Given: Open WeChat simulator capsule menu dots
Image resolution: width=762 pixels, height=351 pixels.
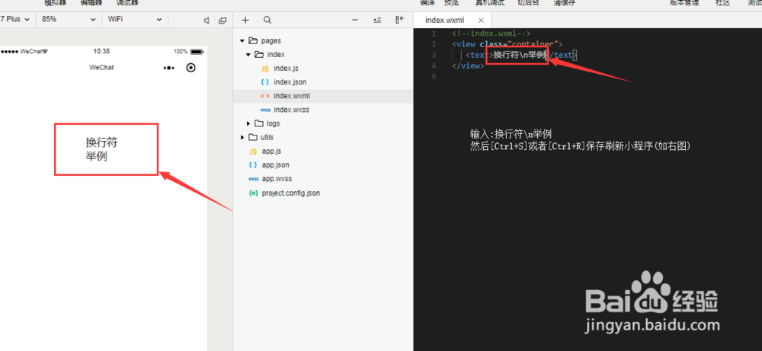Looking at the screenshot, I should (168, 68).
